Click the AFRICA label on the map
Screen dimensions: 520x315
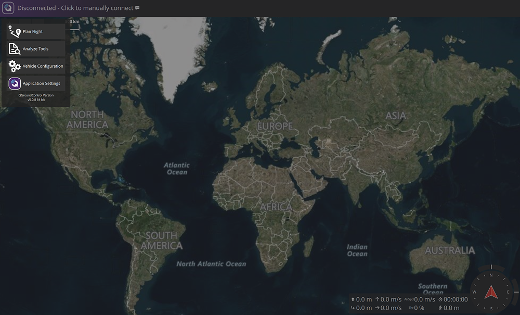pyautogui.click(x=276, y=207)
